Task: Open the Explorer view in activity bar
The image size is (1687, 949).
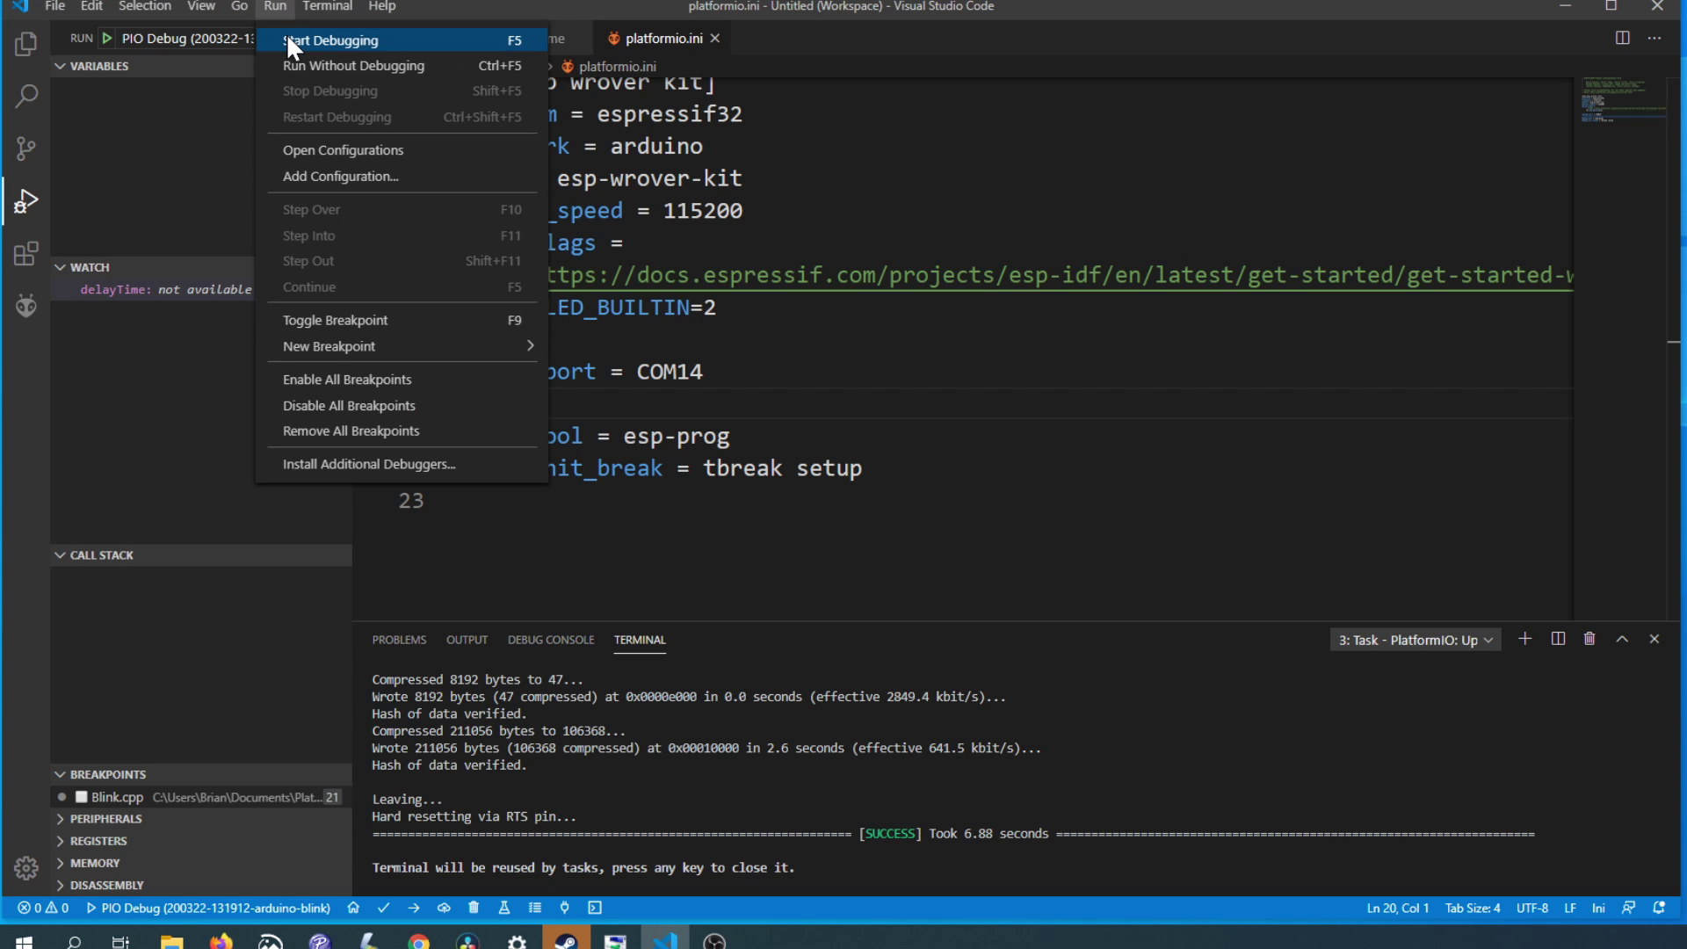Action: [x=26, y=43]
